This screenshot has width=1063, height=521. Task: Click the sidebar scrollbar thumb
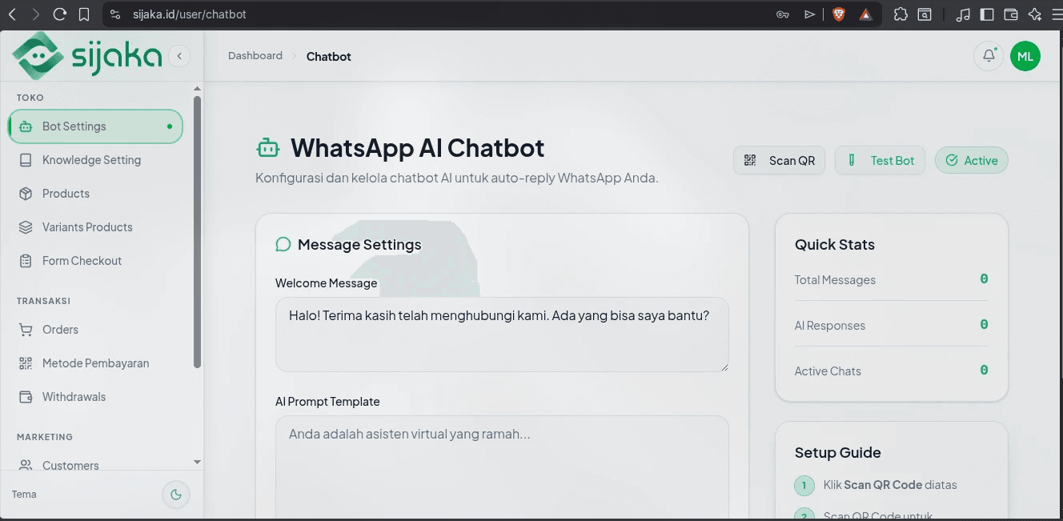[197, 232]
